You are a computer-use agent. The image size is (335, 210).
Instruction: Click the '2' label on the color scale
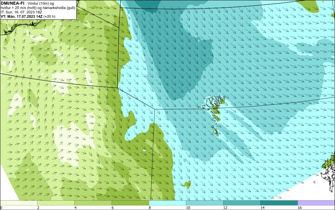click(38, 208)
